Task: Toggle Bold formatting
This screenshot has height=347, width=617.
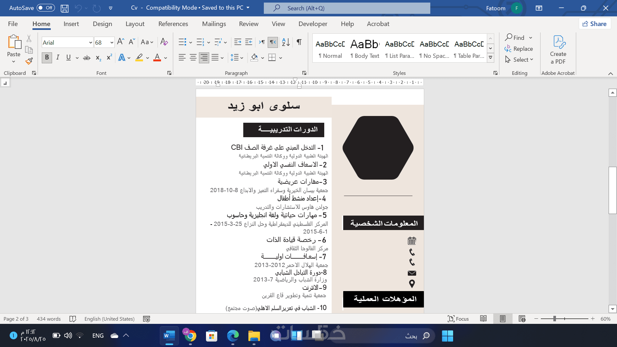Action: coord(47,58)
